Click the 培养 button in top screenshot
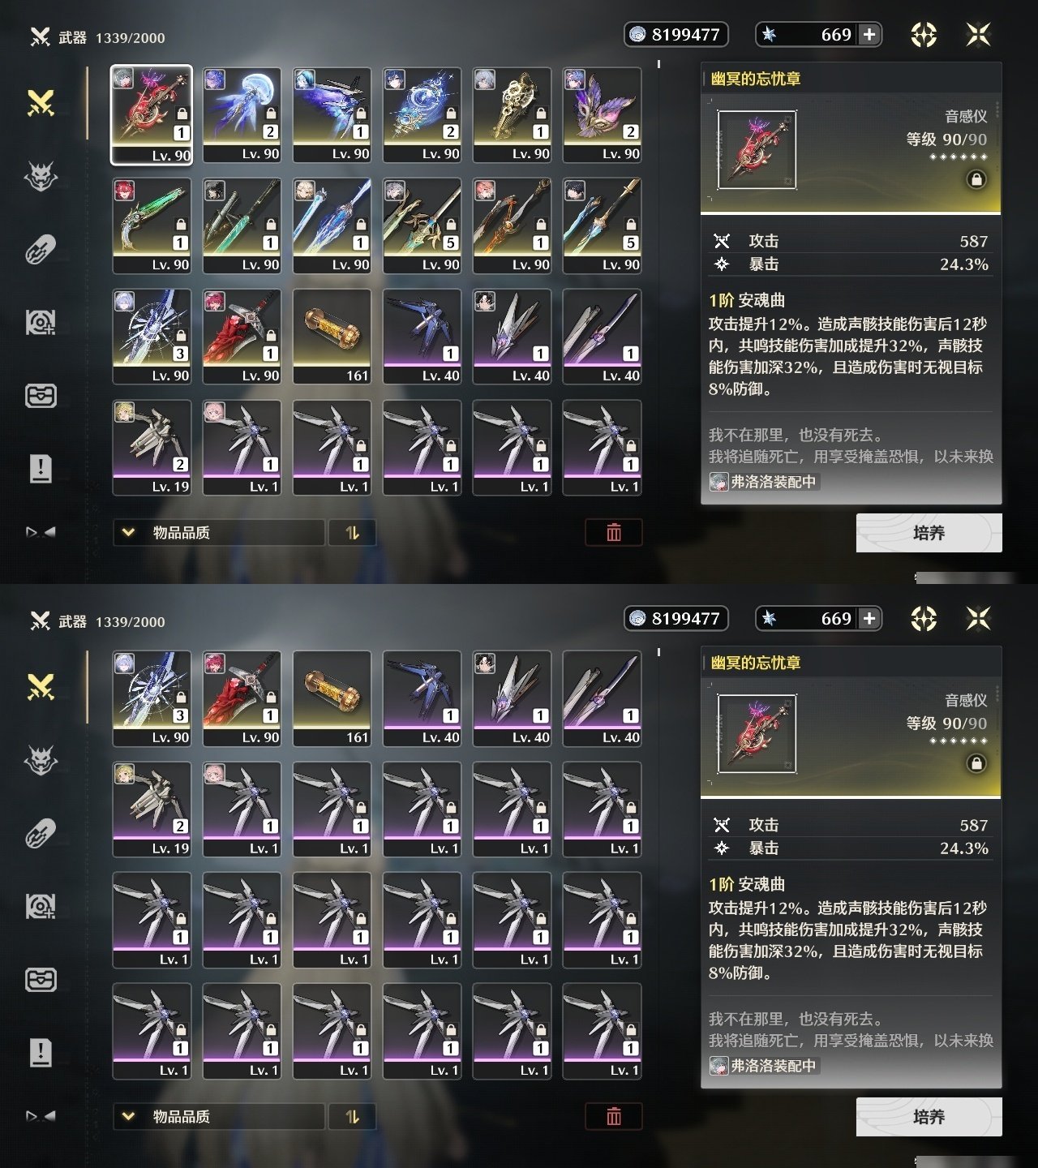1038x1168 pixels. coord(929,533)
